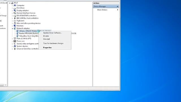Click the left pane horizontal scrollbar thumb
This screenshot has height=102, width=181.
click(x=2, y=85)
